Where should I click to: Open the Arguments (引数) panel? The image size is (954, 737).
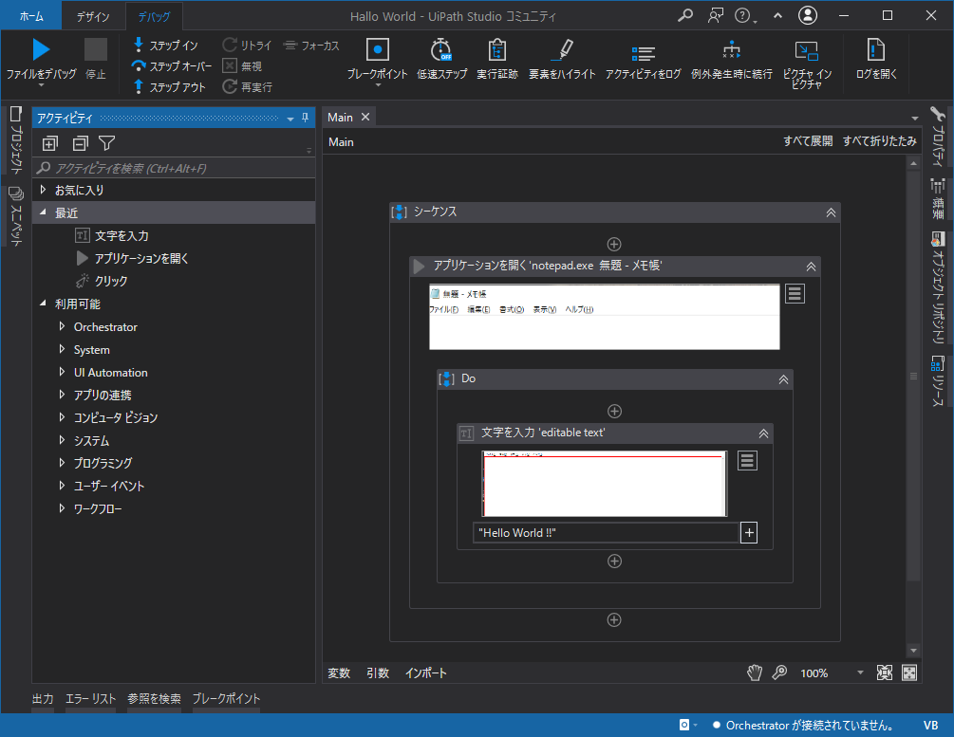[377, 673]
